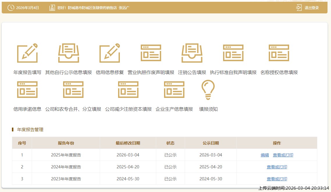Select the 营业执照作废声明填报 icon
Screen dimensions: 331x192
point(151,53)
